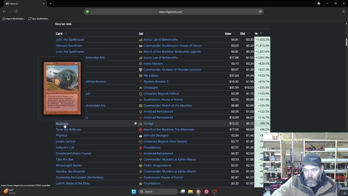Click the Mudslide card image preview
Image resolution: width=348 pixels, height=196 pixels.
(62, 88)
